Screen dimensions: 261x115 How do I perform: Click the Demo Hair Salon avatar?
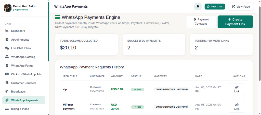pos(8,8)
